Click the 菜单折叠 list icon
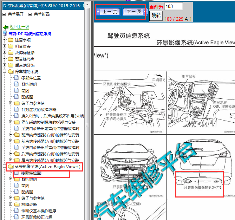The image size is (235, 220). pos(30,14)
